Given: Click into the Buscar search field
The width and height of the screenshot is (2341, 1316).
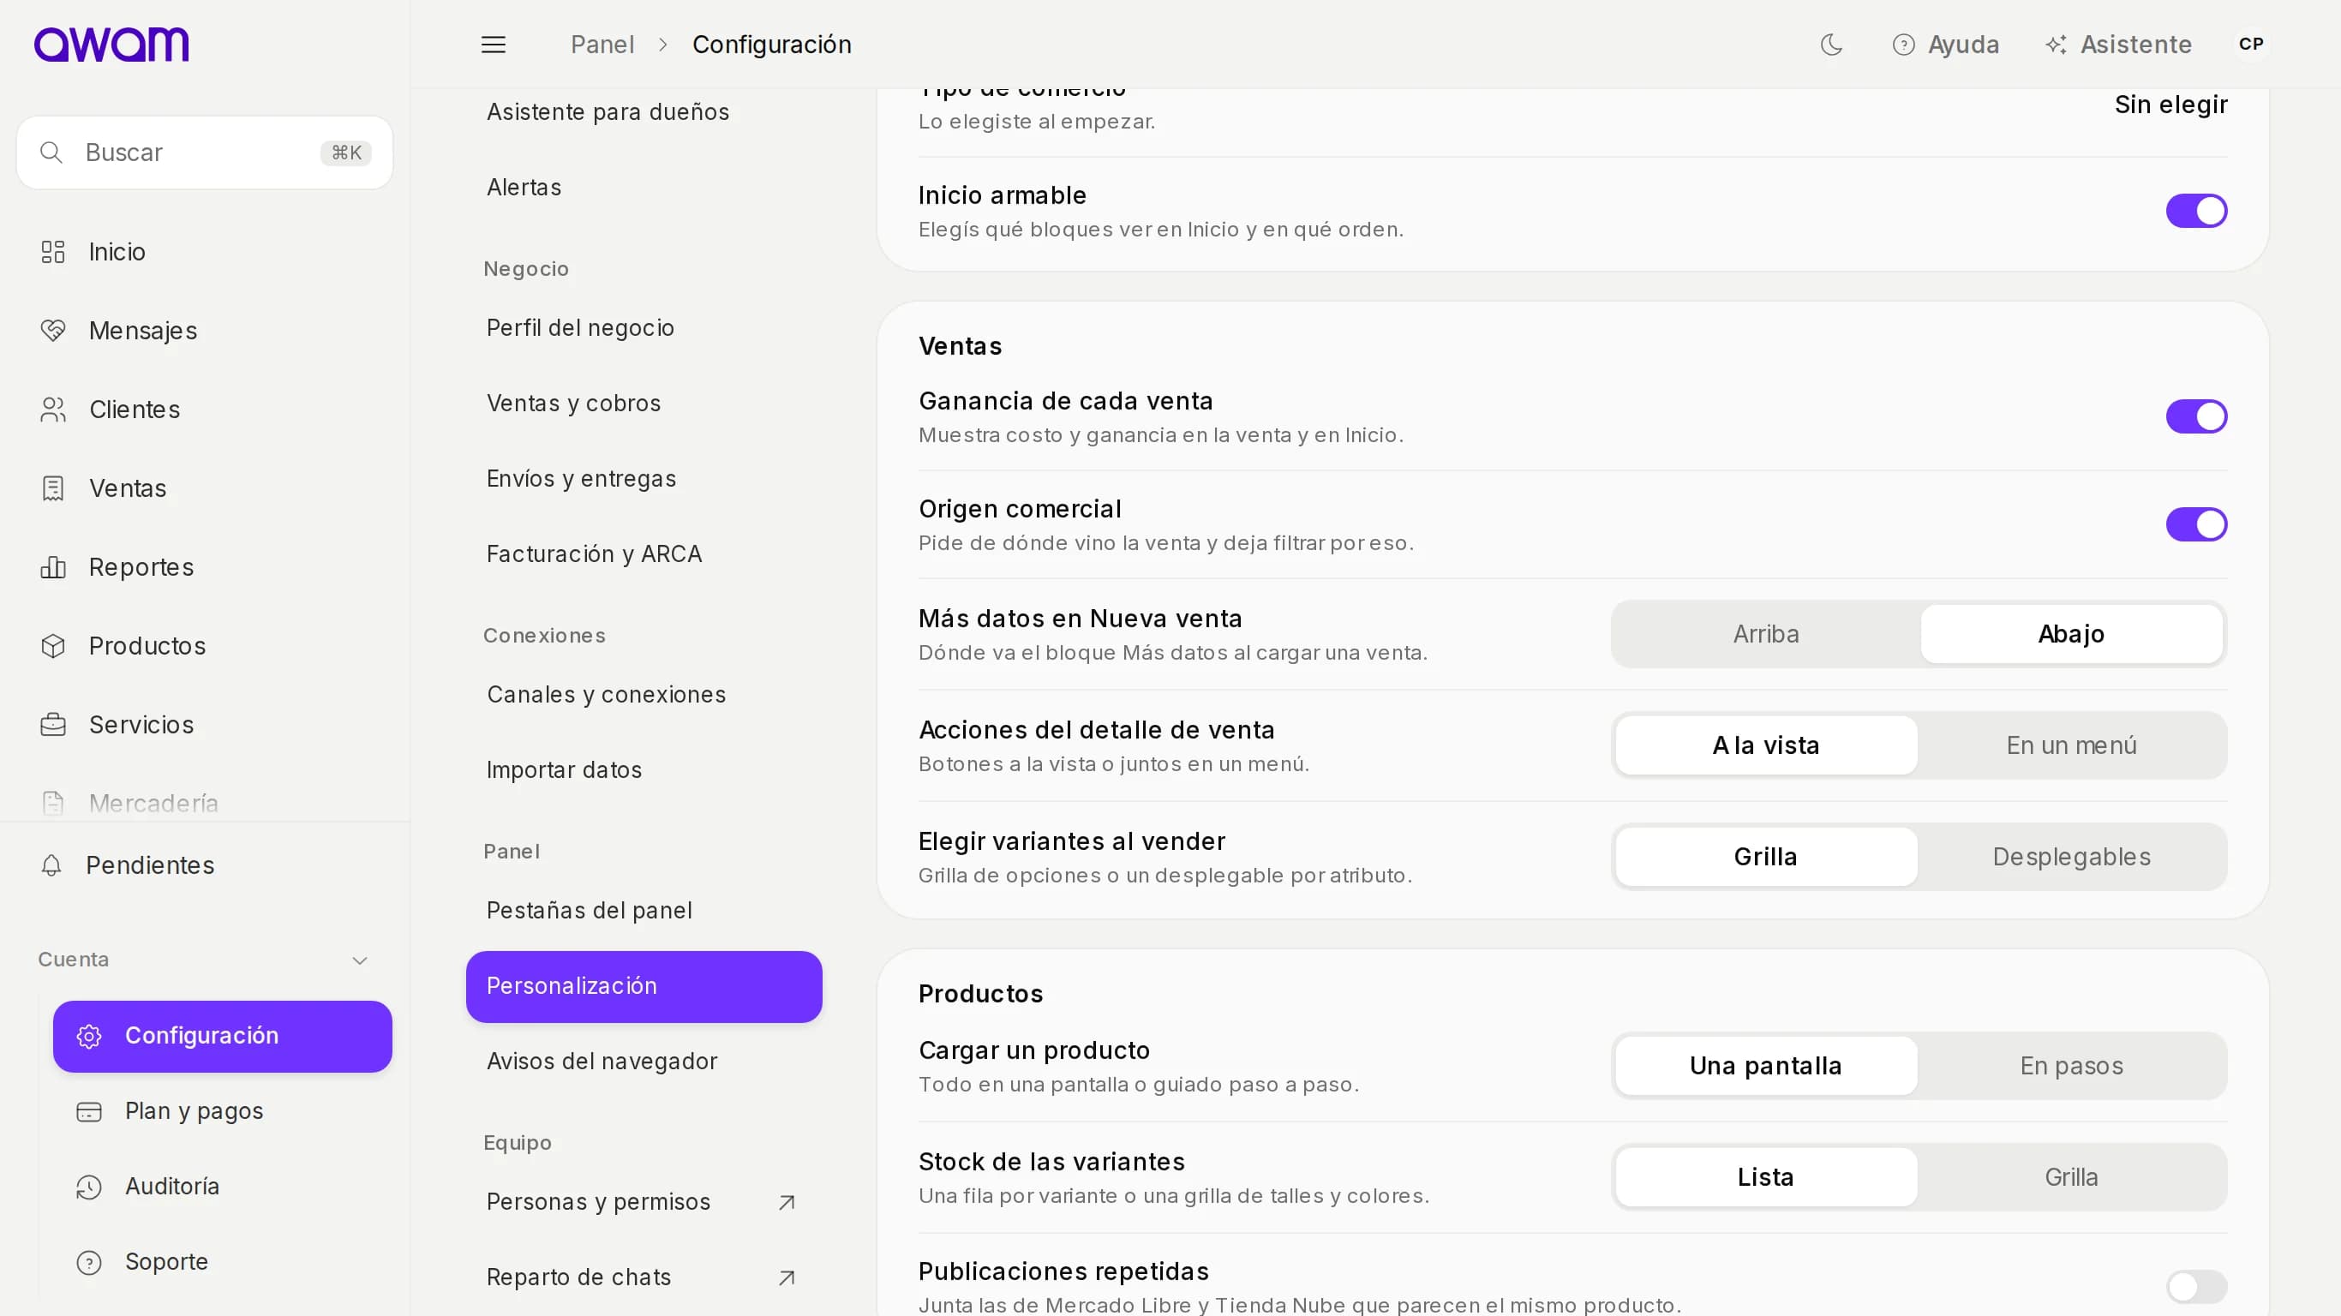Looking at the screenshot, I should 205,153.
